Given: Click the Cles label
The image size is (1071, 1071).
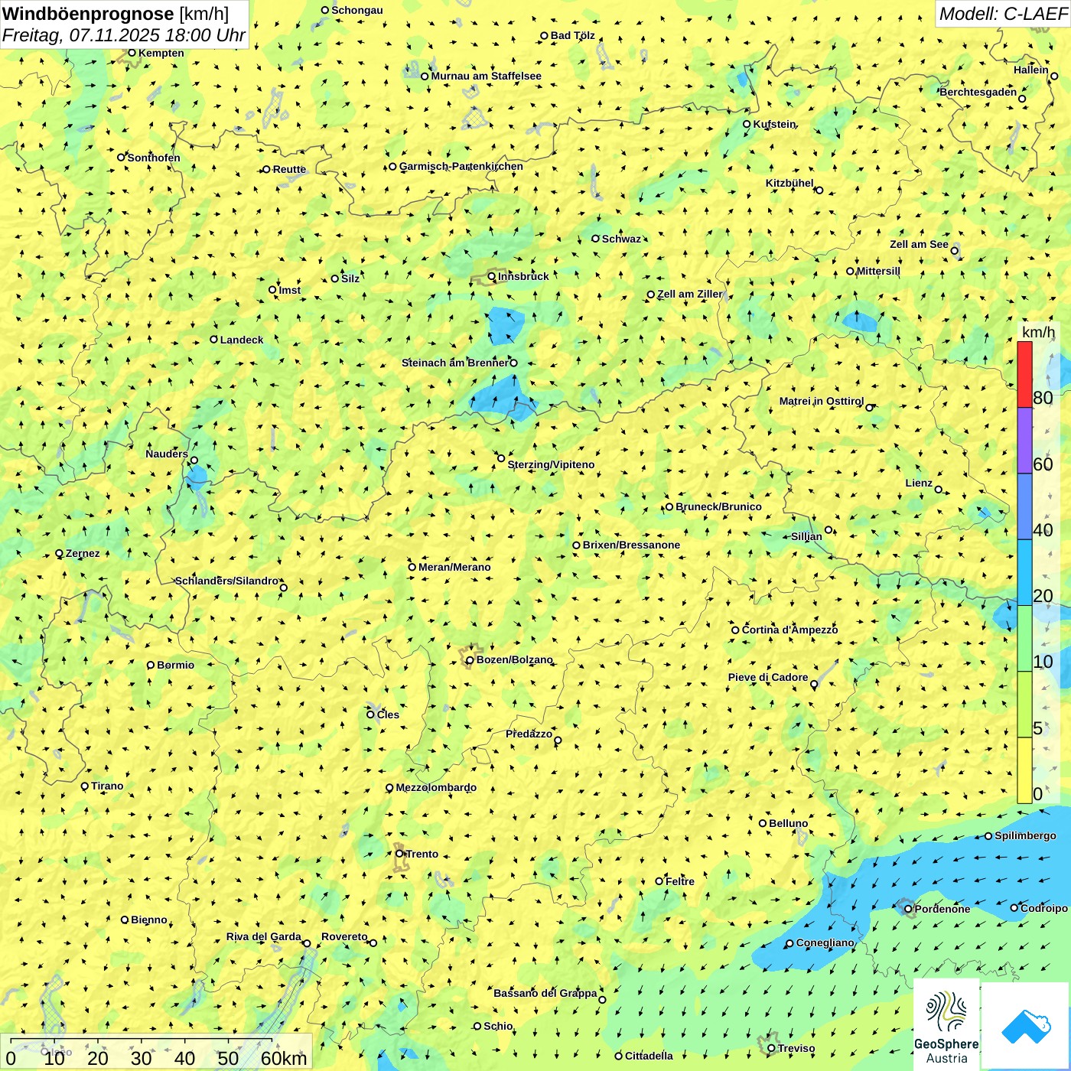Looking at the screenshot, I should (388, 715).
